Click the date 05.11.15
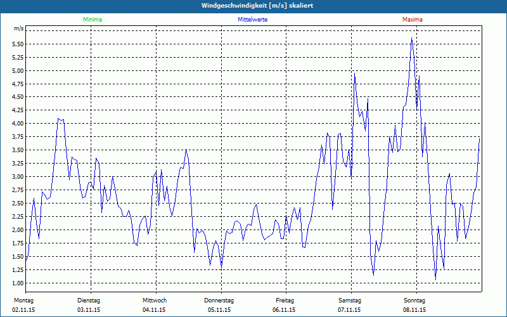Viewport: 507px width, 317px height. tap(219, 310)
